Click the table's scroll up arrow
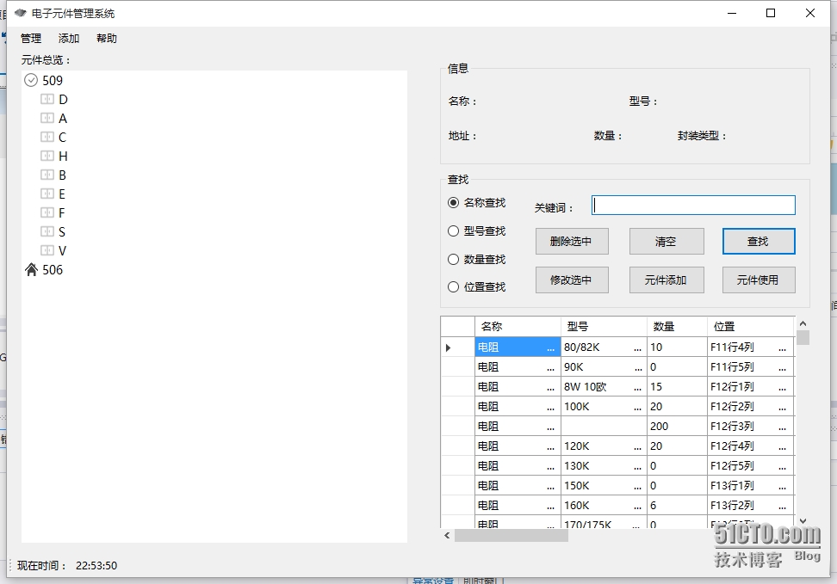Viewport: 837px width, 584px height. 803,323
